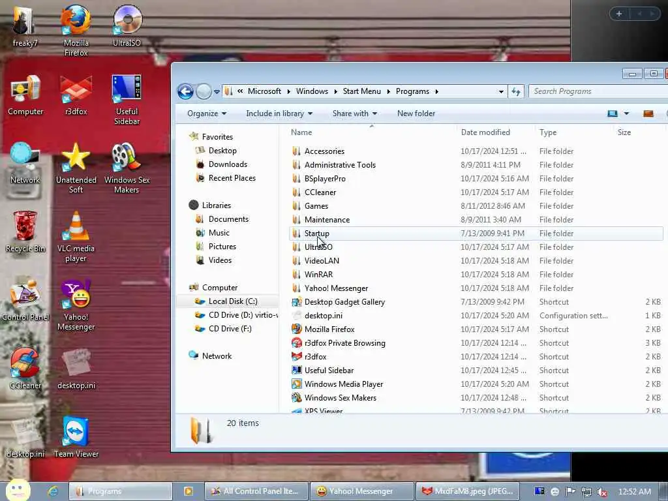Select the CCleaner desktop icon

[25, 369]
